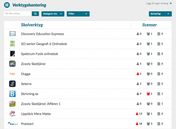Click red individual license icon for Dugga
This screenshot has height=129, width=176.
[x=138, y=74]
